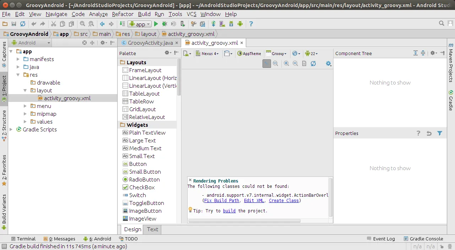Click the build link in the tip
Viewport: 455px width, 250px height.
(x=229, y=211)
